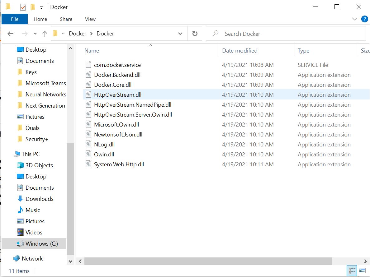The width and height of the screenshot is (370, 277).
Task: Open the File menu tab
Action: pyautogui.click(x=15, y=19)
